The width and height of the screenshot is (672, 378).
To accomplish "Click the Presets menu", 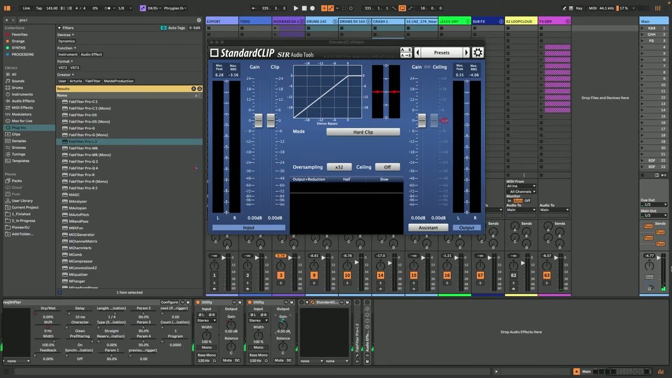I will (x=442, y=52).
